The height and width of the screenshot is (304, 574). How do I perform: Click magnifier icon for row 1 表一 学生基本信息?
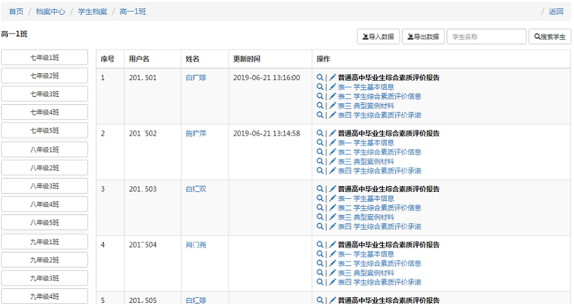pyautogui.click(x=320, y=87)
